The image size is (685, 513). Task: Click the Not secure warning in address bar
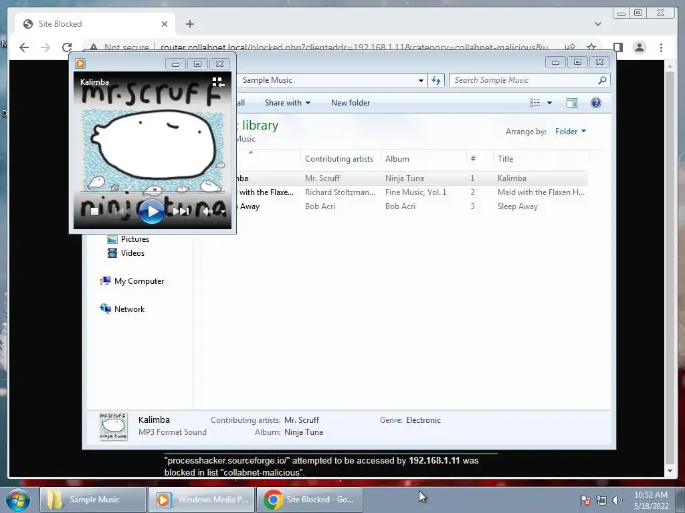point(119,47)
